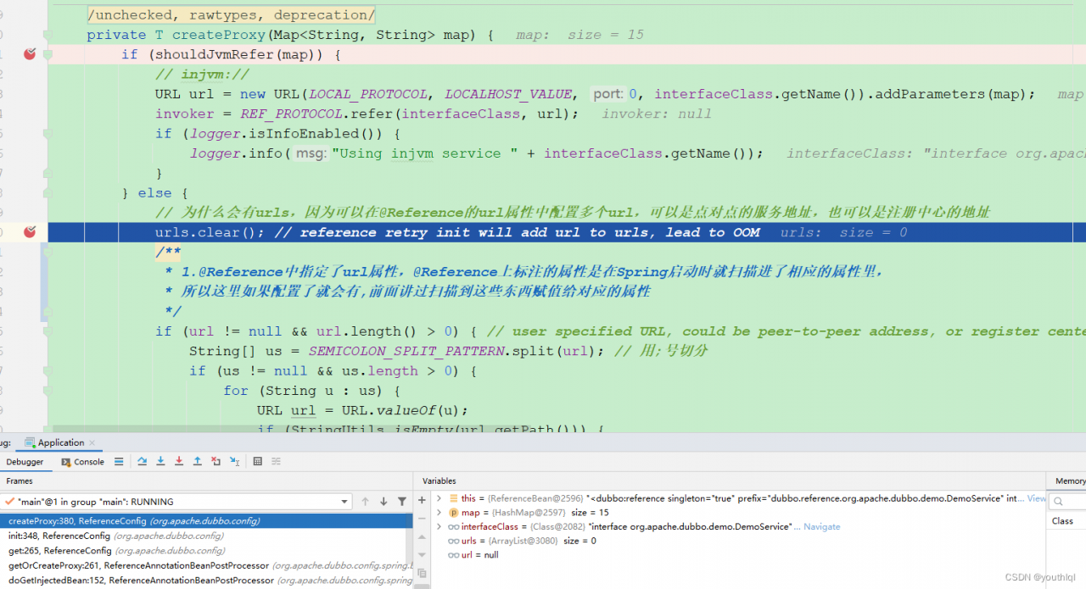Click the remove watch minus icon
Viewport: 1086px width, 589px height.
click(422, 519)
